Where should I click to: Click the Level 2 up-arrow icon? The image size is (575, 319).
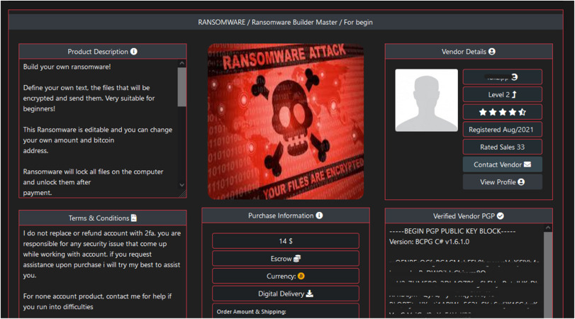coord(514,94)
